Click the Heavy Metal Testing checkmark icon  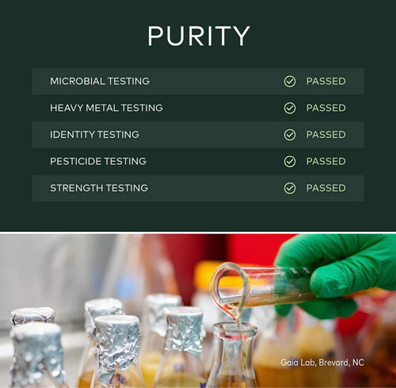(290, 108)
